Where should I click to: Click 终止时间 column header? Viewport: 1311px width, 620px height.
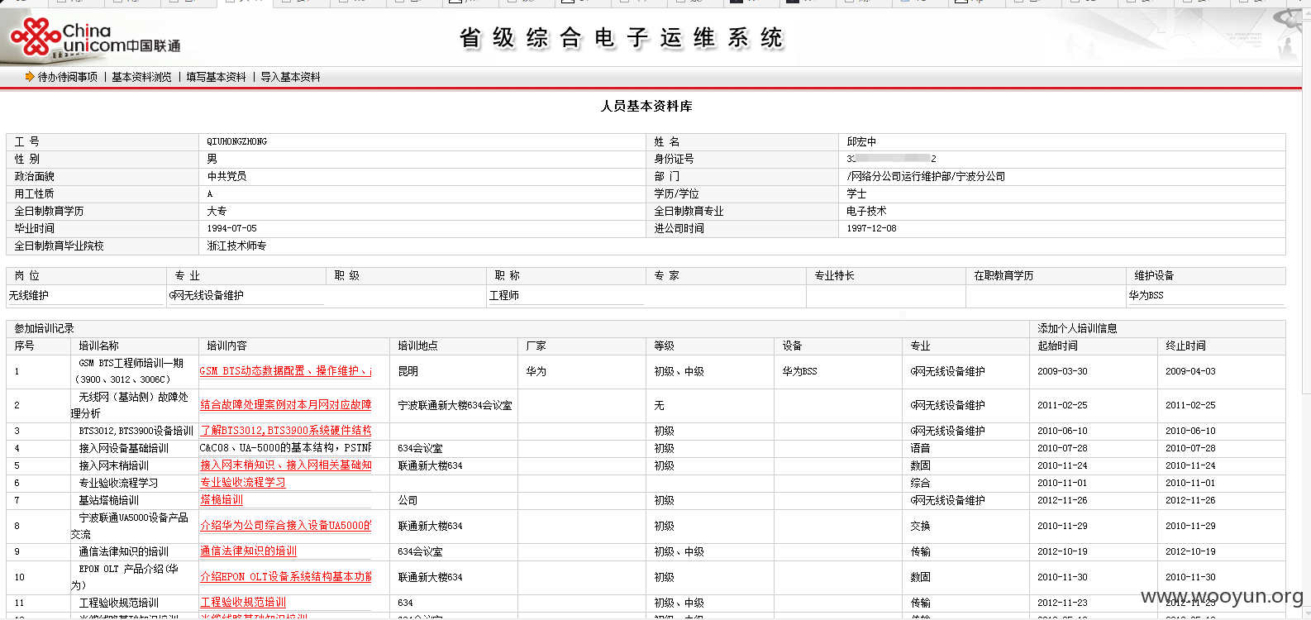click(1185, 346)
